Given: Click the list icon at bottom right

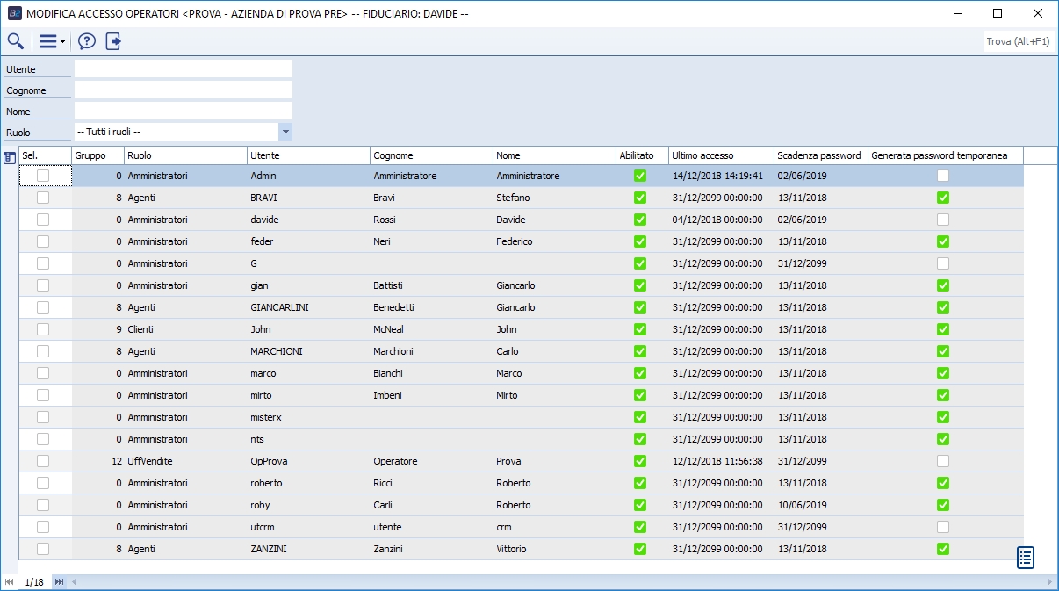Looking at the screenshot, I should tap(1025, 558).
